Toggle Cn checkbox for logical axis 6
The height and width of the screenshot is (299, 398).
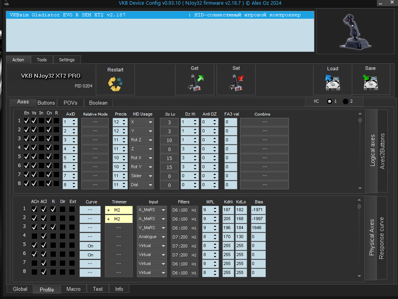tap(49, 166)
